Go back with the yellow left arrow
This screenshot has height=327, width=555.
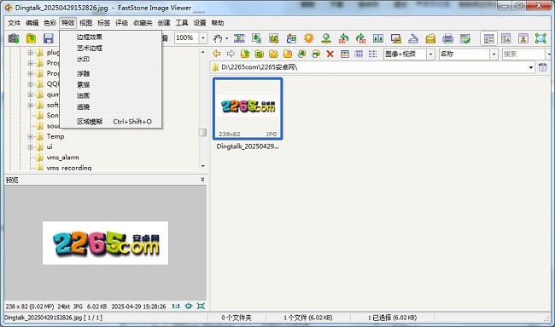tap(217, 54)
